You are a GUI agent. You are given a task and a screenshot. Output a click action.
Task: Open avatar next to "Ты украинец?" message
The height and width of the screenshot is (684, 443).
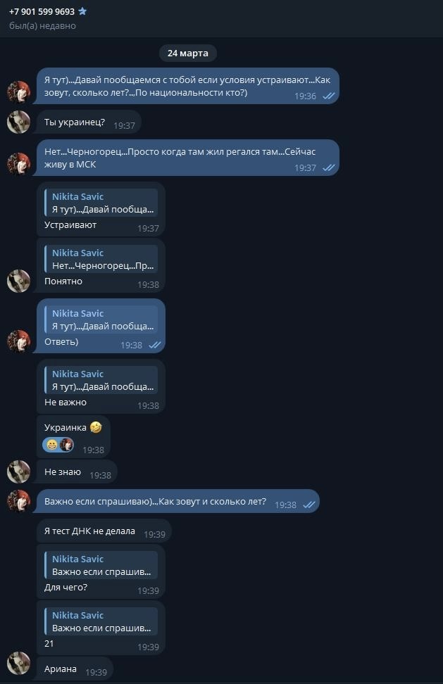[x=18, y=122]
